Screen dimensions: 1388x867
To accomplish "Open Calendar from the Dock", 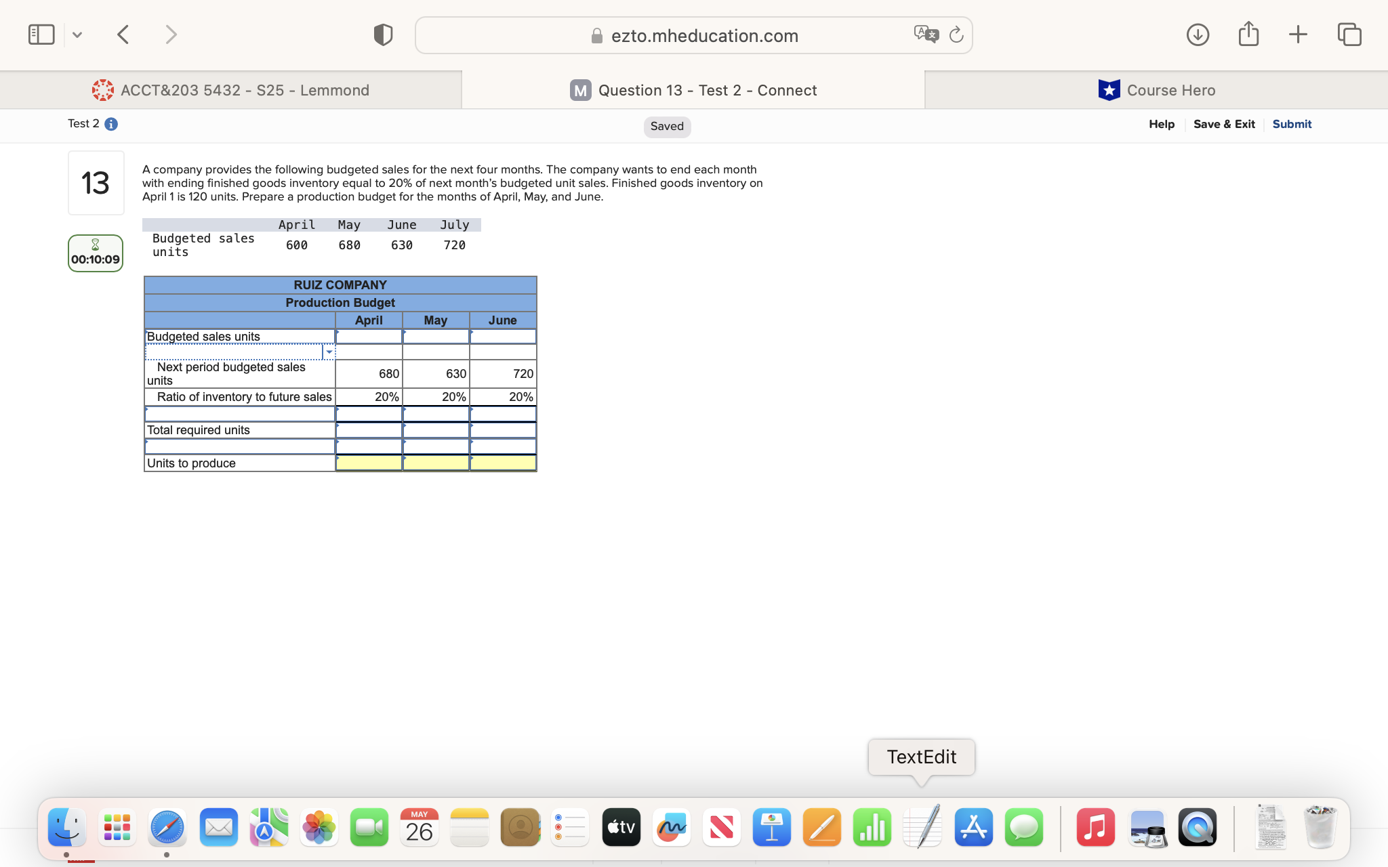I will click(x=419, y=827).
